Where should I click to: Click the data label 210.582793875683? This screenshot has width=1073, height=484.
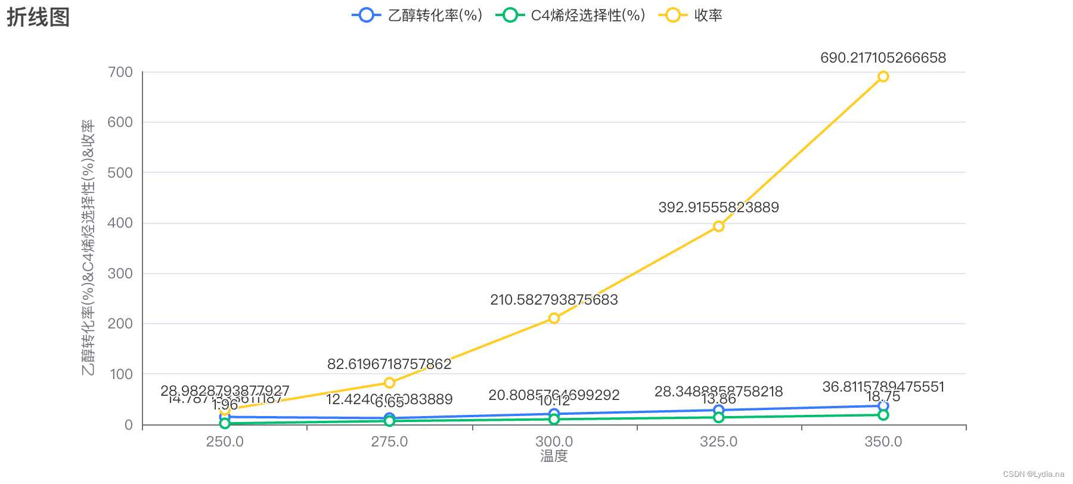pyautogui.click(x=554, y=300)
